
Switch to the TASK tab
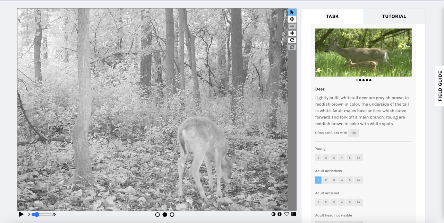click(332, 16)
